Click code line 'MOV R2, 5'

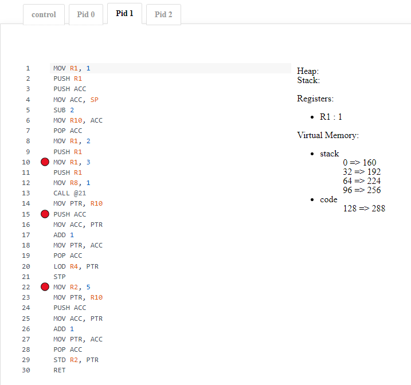tap(72, 287)
